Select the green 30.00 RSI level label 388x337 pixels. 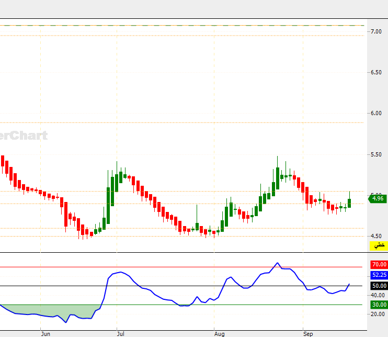[379, 305]
